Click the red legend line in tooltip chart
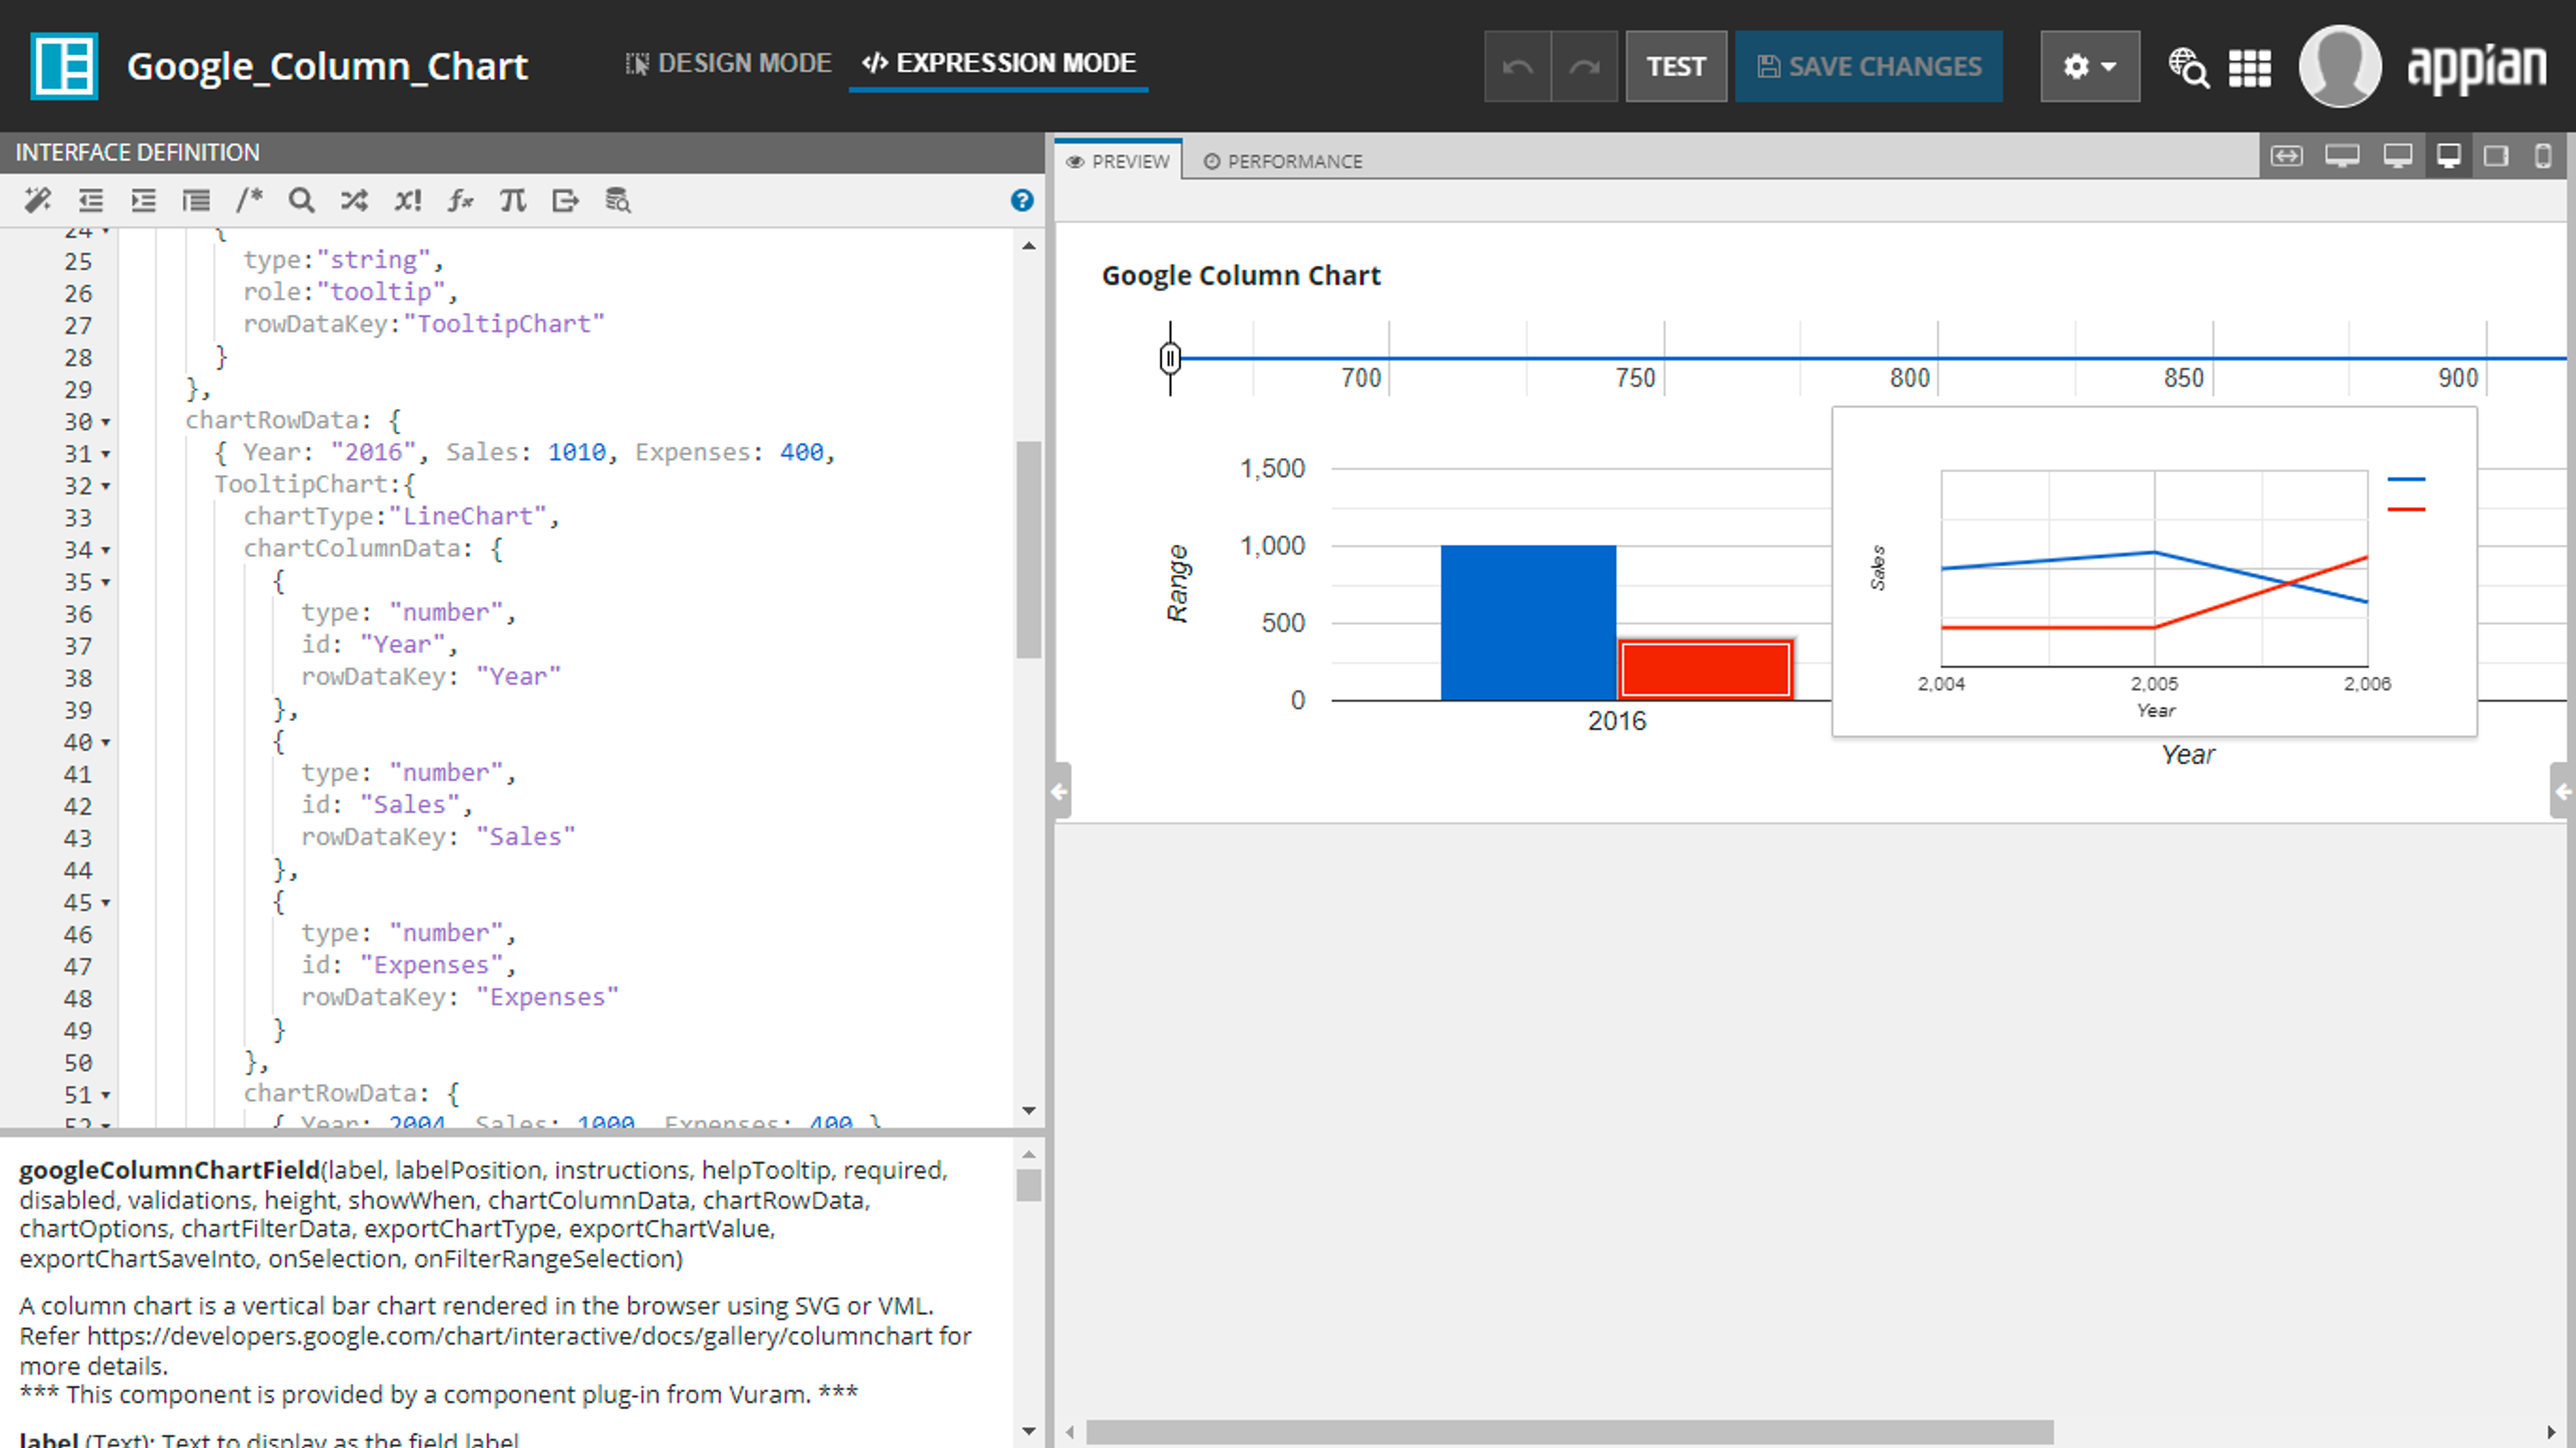 [2406, 510]
